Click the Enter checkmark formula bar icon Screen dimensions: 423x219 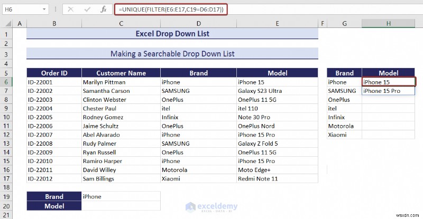(87, 9)
